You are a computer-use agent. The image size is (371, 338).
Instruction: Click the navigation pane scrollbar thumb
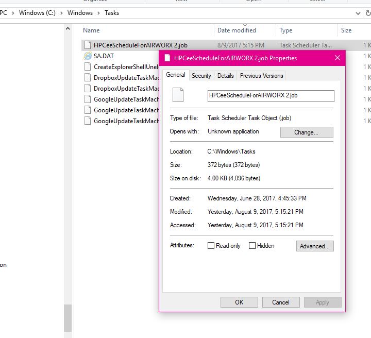[x=68, y=318]
